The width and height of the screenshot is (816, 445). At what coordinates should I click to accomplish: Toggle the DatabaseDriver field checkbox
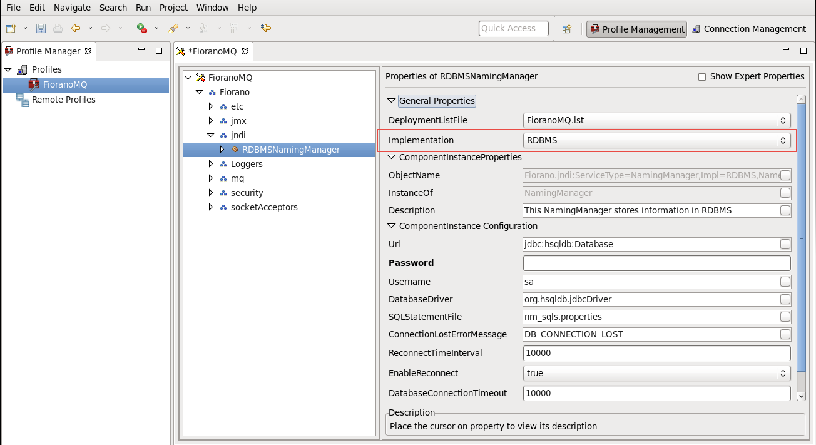pos(785,299)
